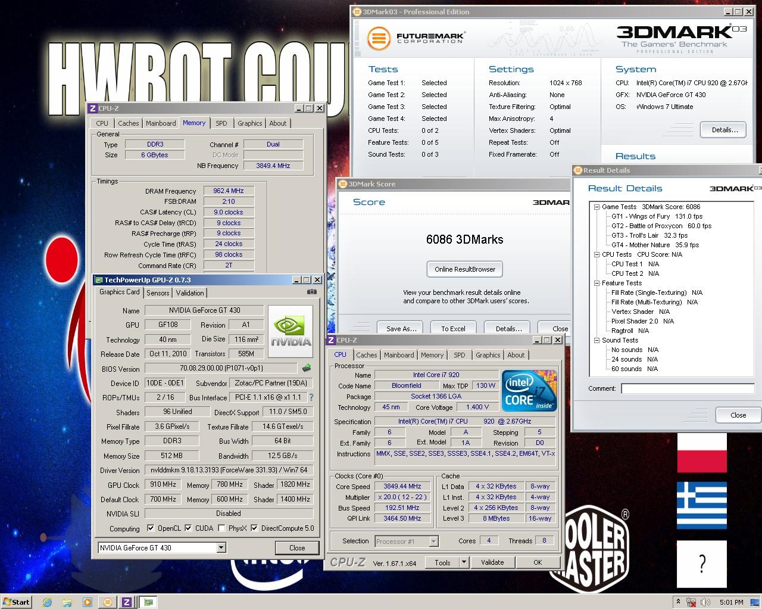Launch Windows Media Player taskbar icon
The width and height of the screenshot is (762, 610).
(88, 602)
